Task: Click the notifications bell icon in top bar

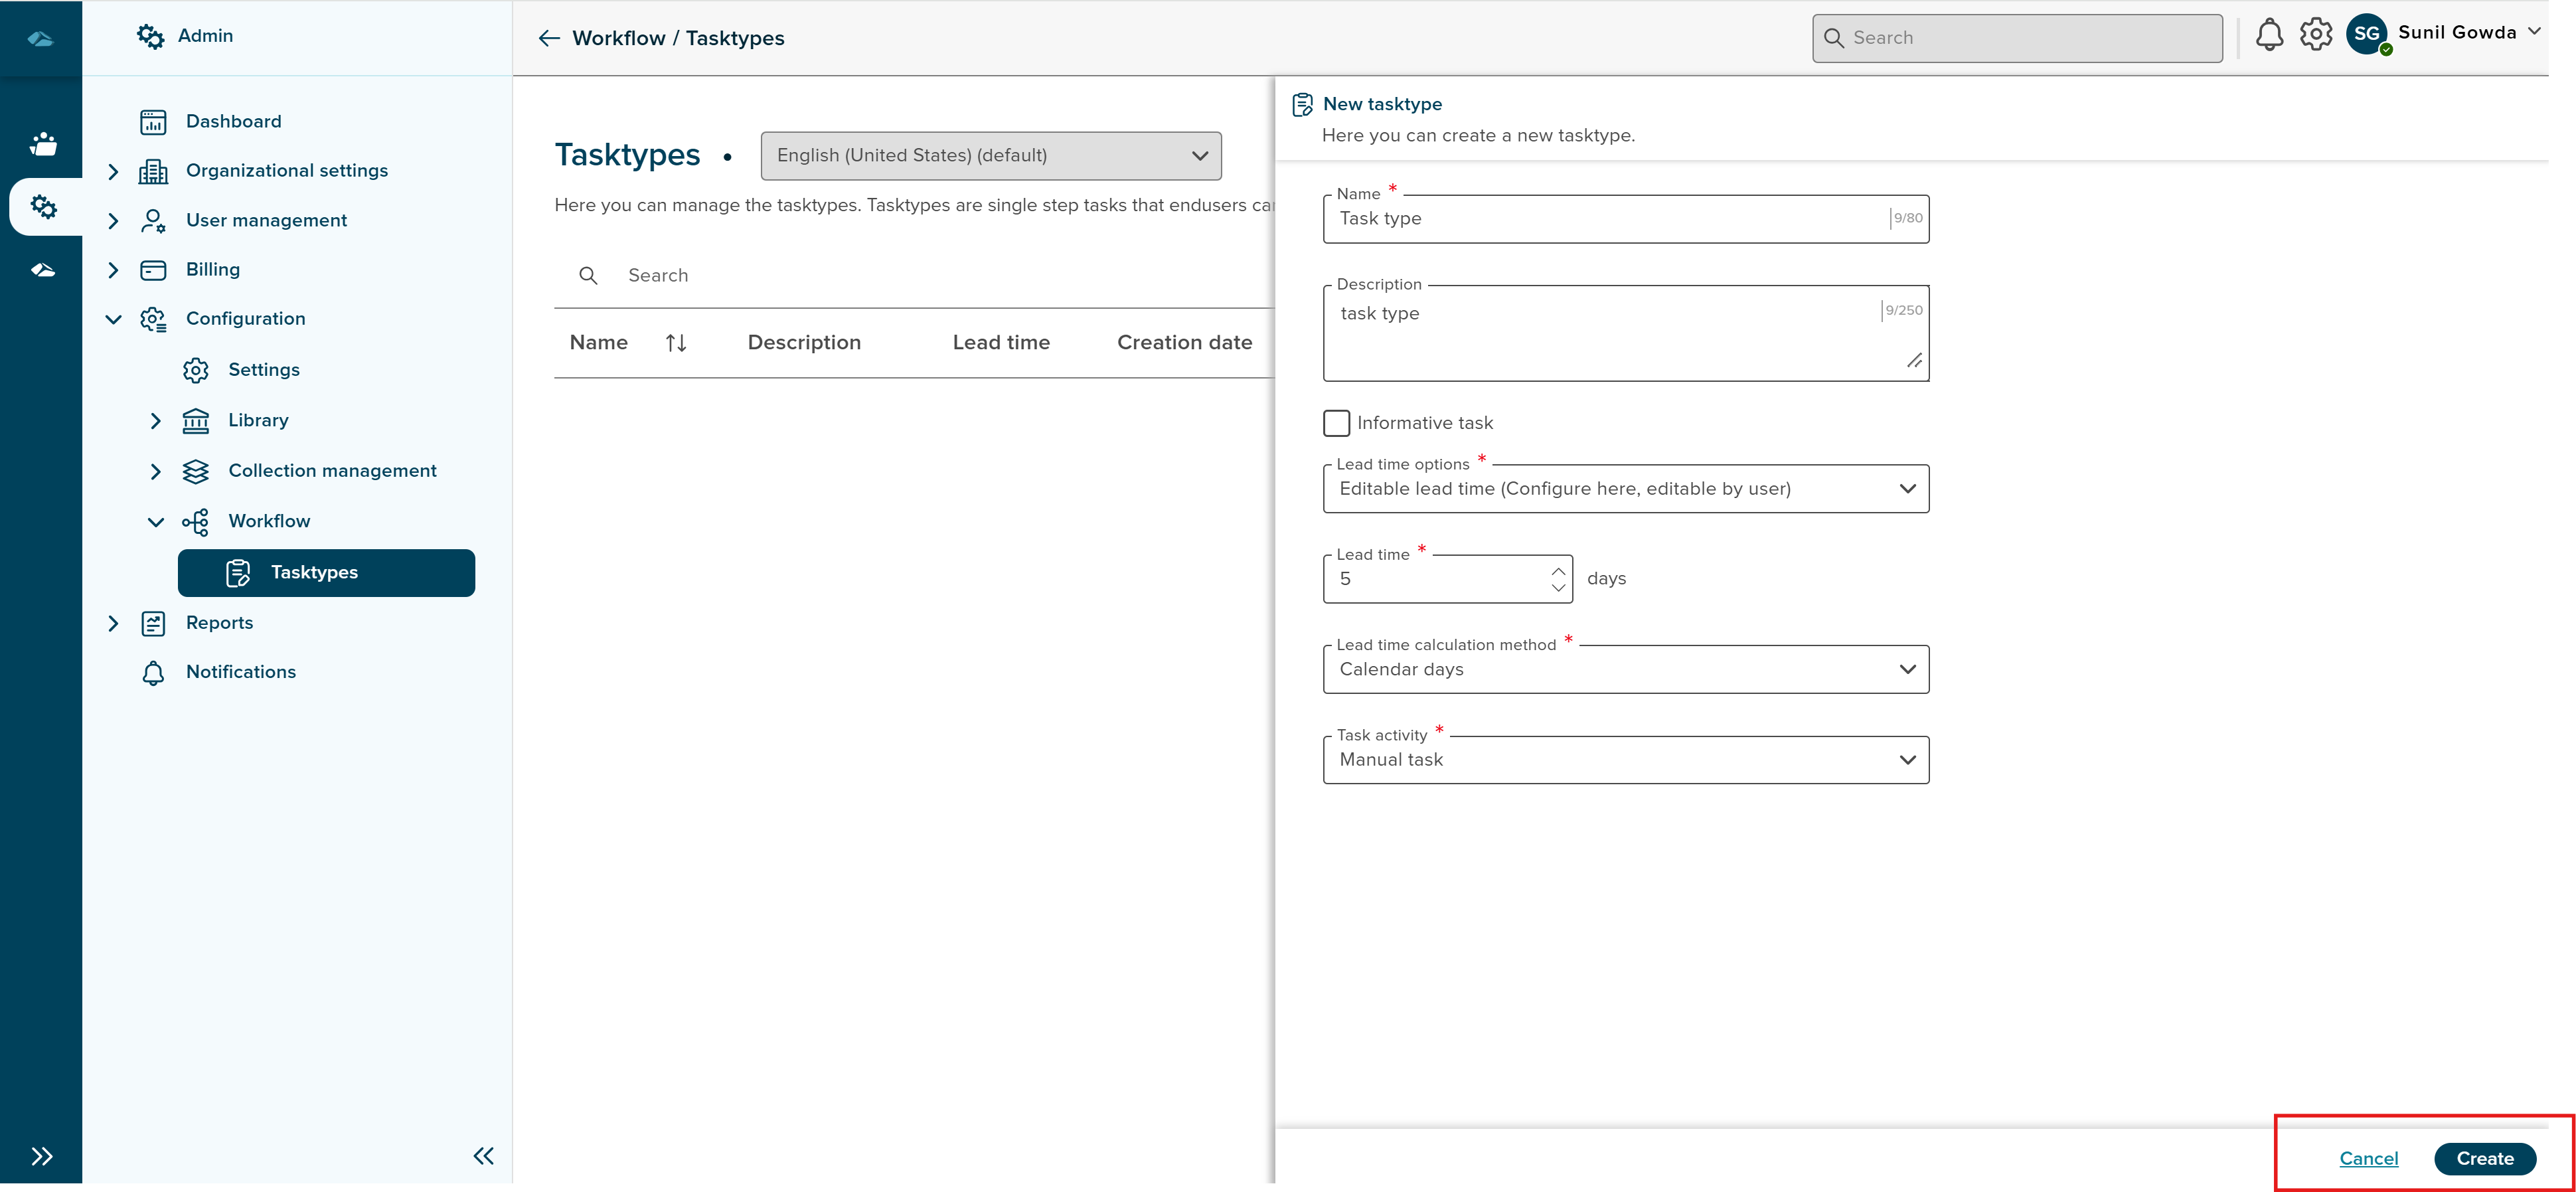Action: [x=2270, y=33]
